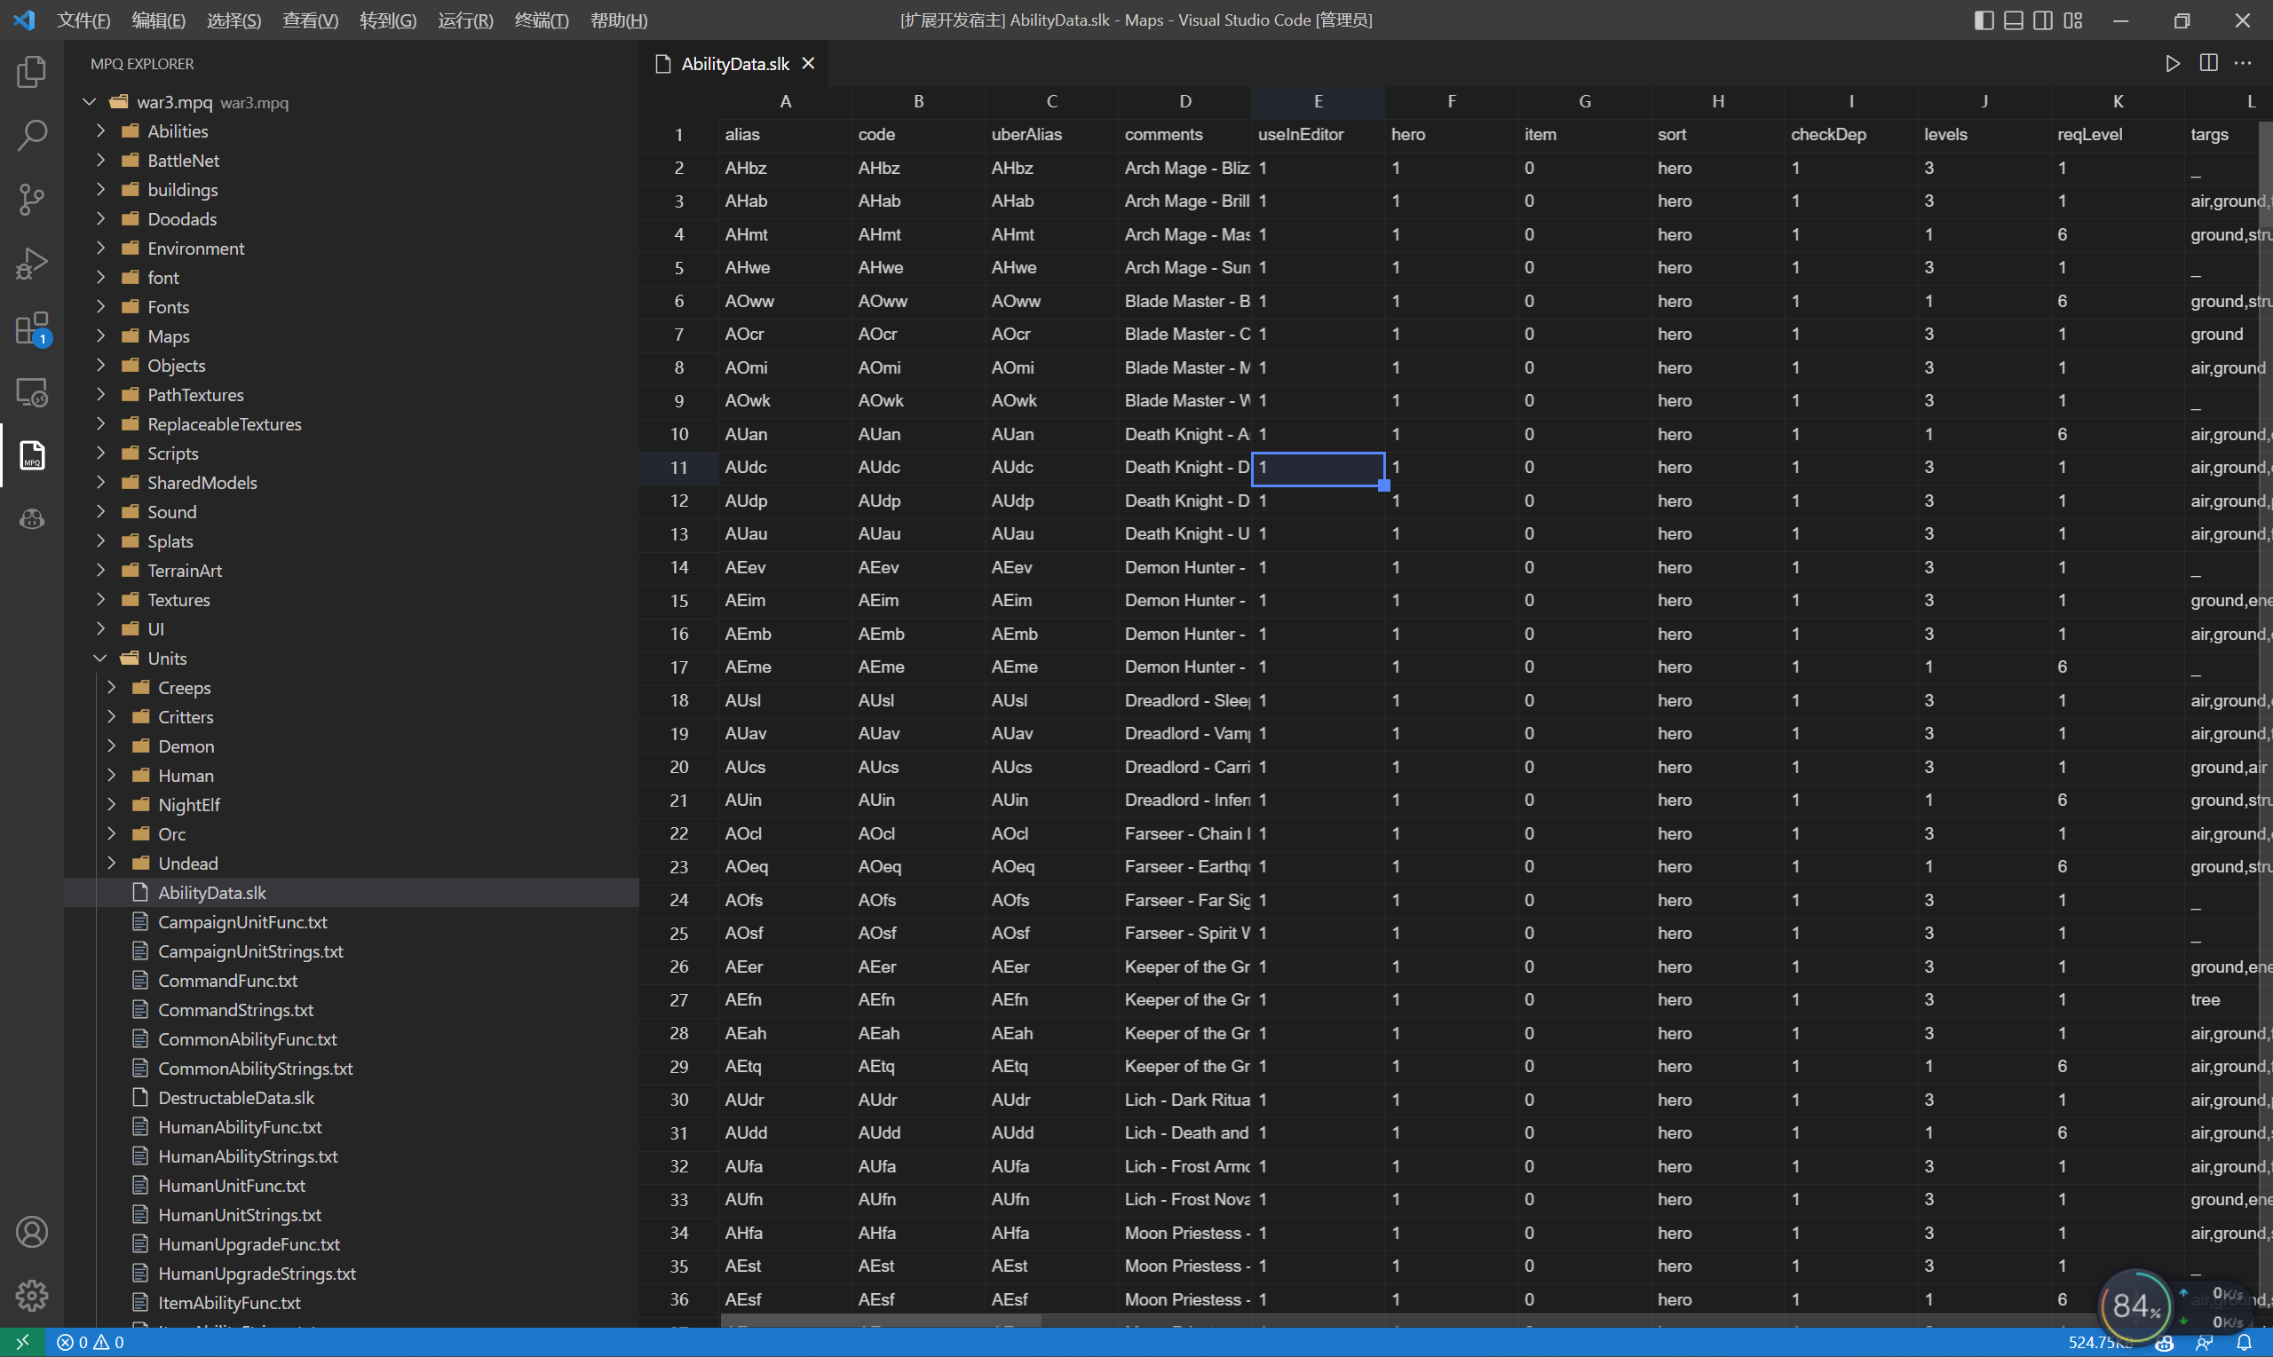
Task: Toggle the bottom panel layout button
Action: pos(2013,20)
